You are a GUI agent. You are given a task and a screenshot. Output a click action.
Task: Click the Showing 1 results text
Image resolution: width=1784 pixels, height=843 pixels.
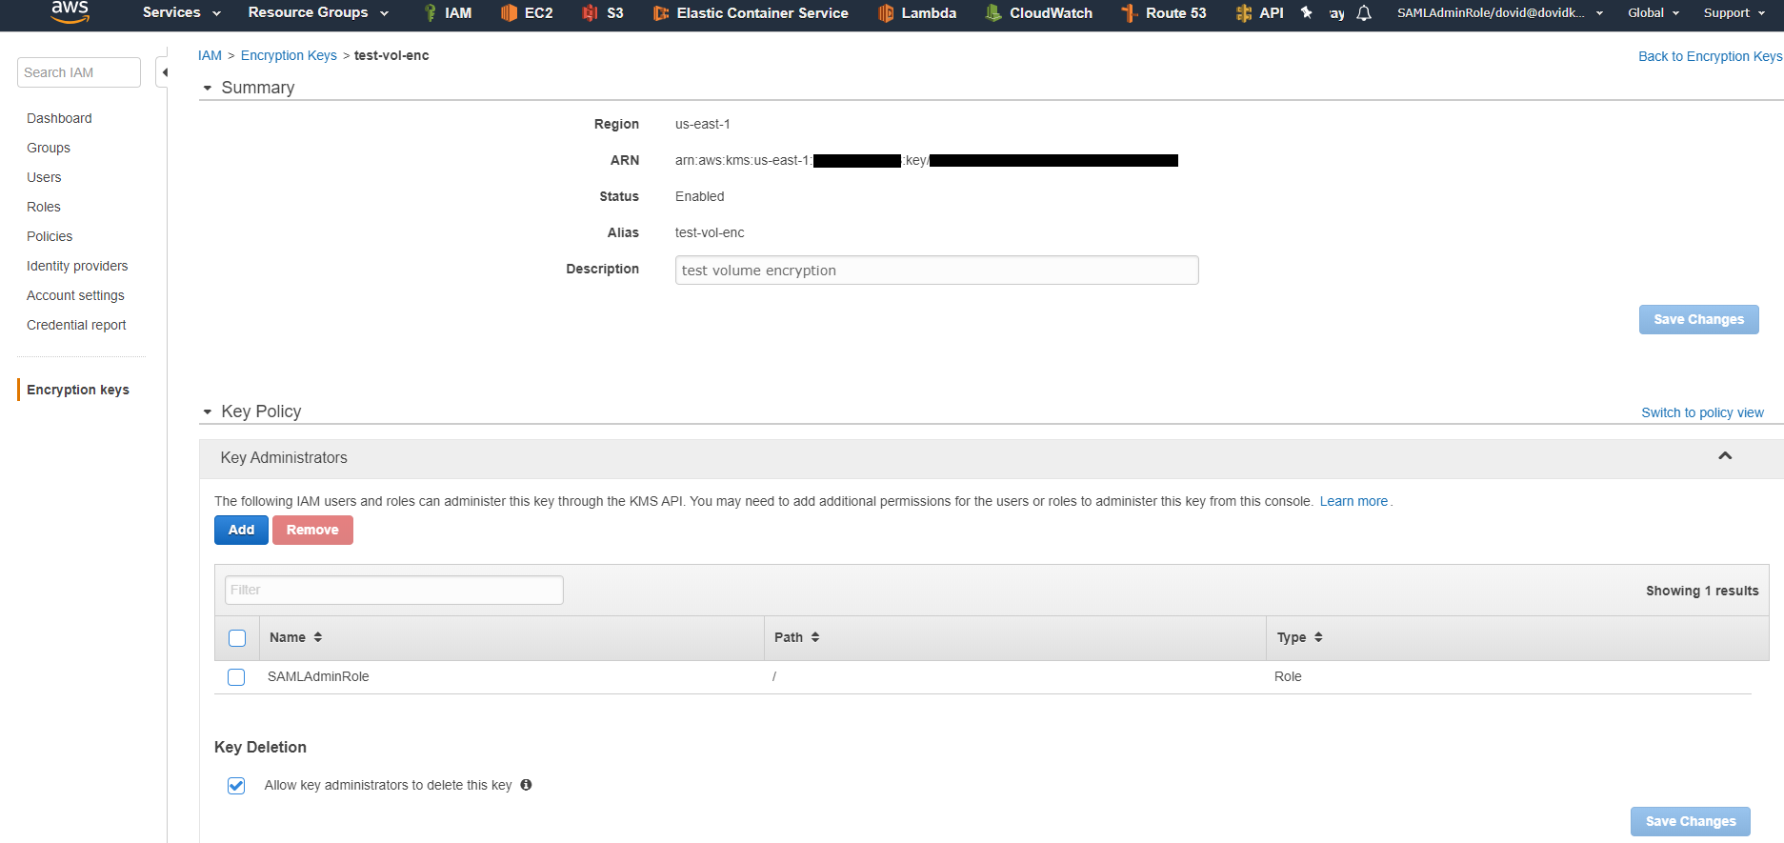pyautogui.click(x=1702, y=591)
